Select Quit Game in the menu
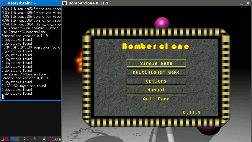Image resolution: width=252 pixels, height=142 pixels. pos(156,99)
